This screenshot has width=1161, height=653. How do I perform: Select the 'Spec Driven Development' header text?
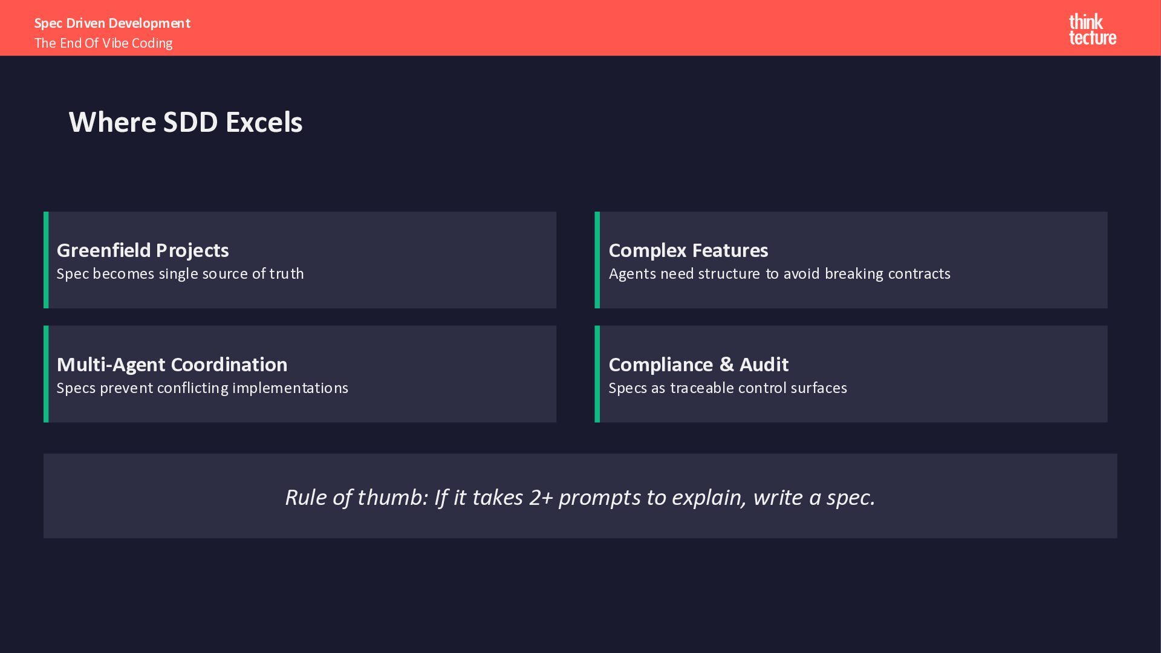112,23
